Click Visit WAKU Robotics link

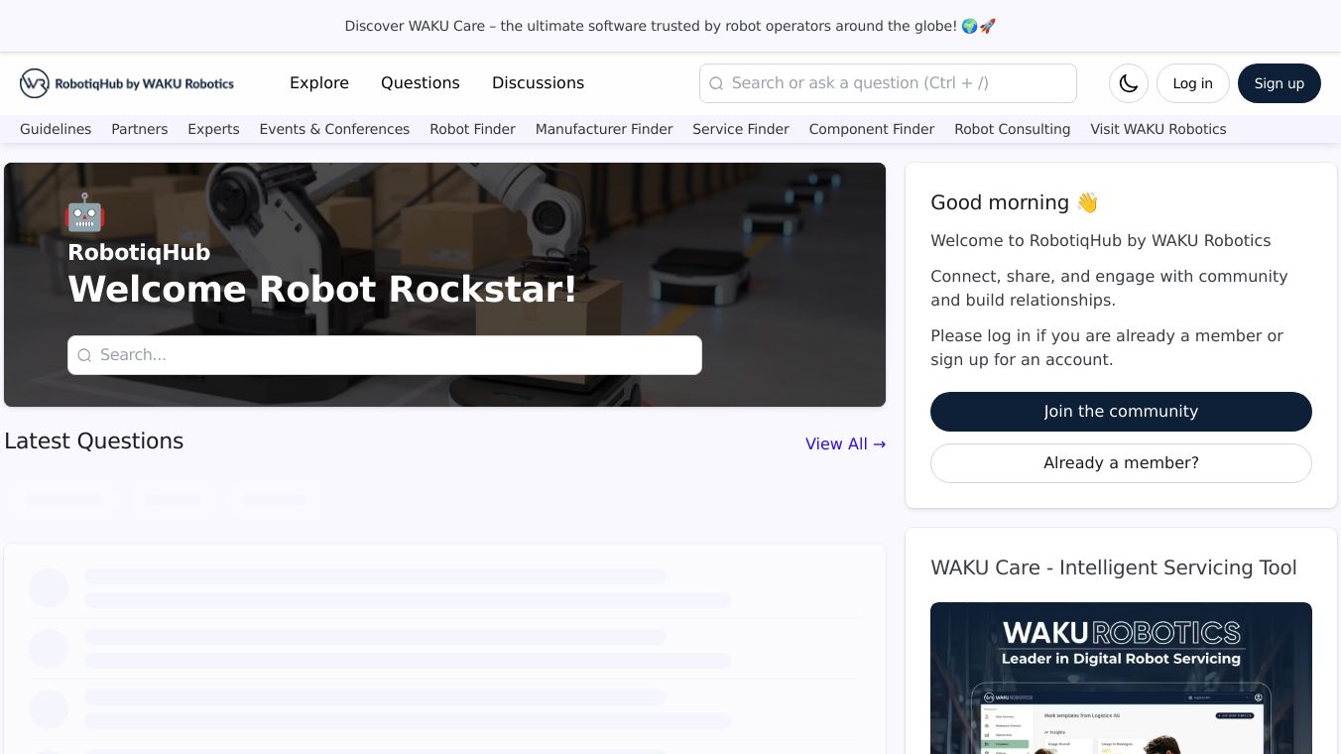click(x=1158, y=129)
